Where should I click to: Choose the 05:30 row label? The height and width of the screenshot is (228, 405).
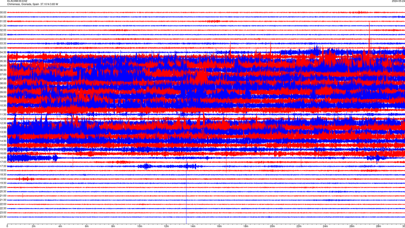[x=3, y=61]
